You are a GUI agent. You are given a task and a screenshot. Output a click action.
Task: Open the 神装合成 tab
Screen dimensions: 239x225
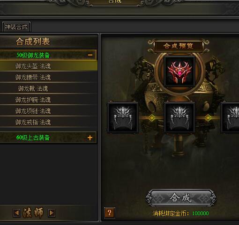[16, 27]
